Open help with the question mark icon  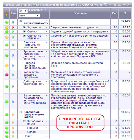point(124,5)
